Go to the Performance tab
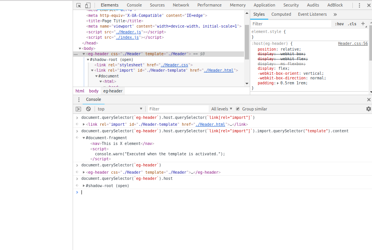 click(x=209, y=5)
